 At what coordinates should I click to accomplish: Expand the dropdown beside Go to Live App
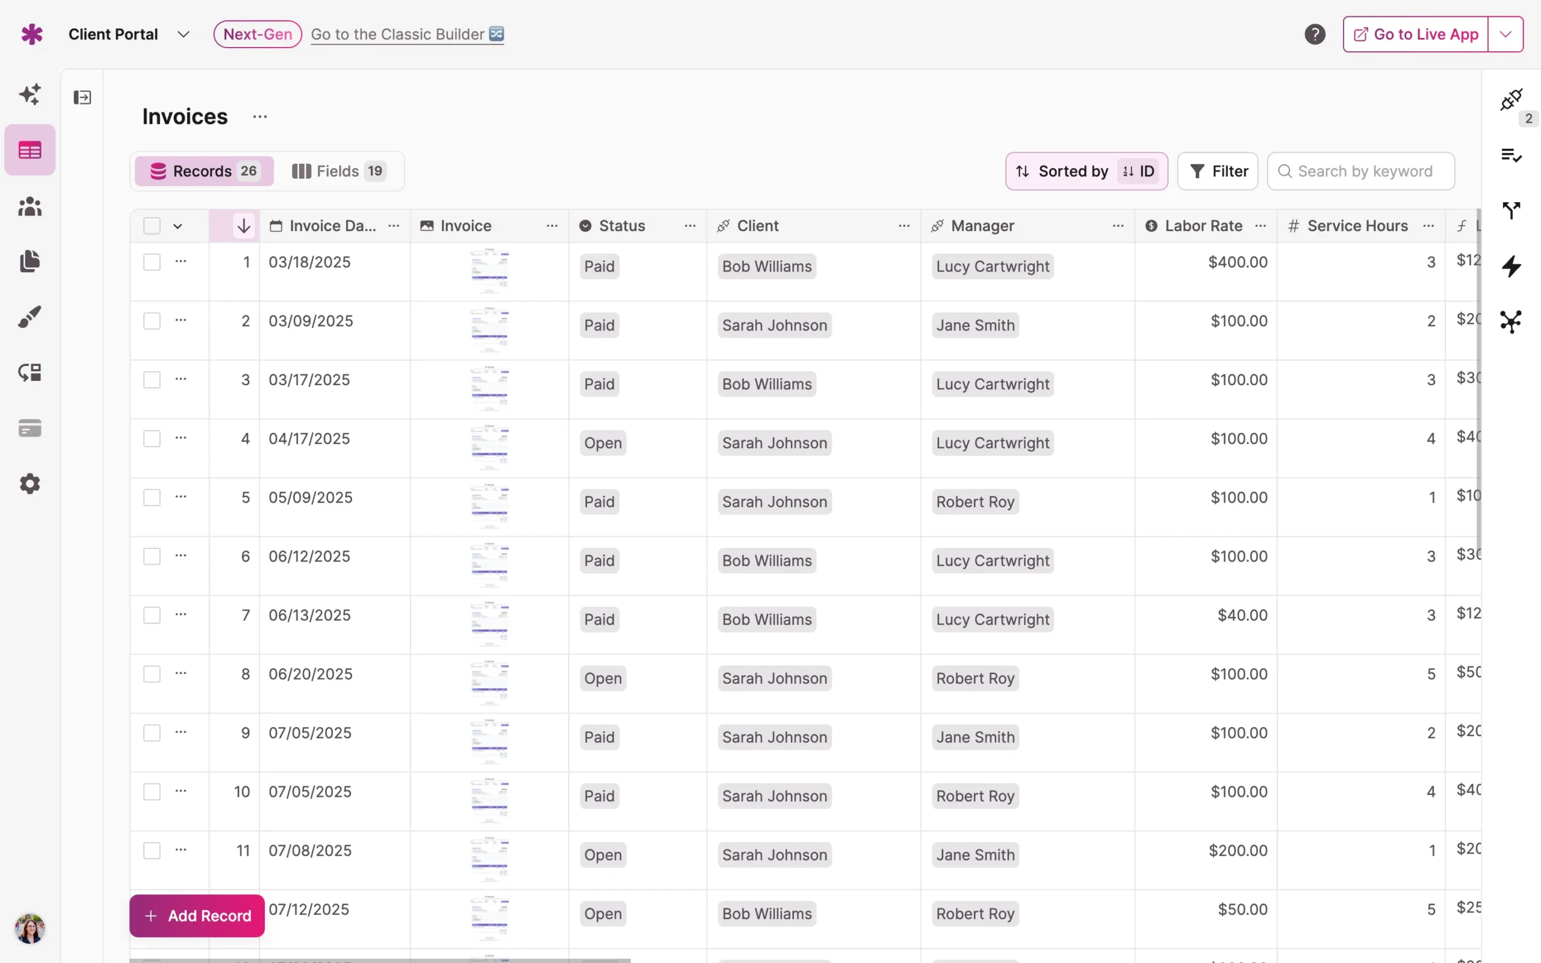pos(1505,34)
